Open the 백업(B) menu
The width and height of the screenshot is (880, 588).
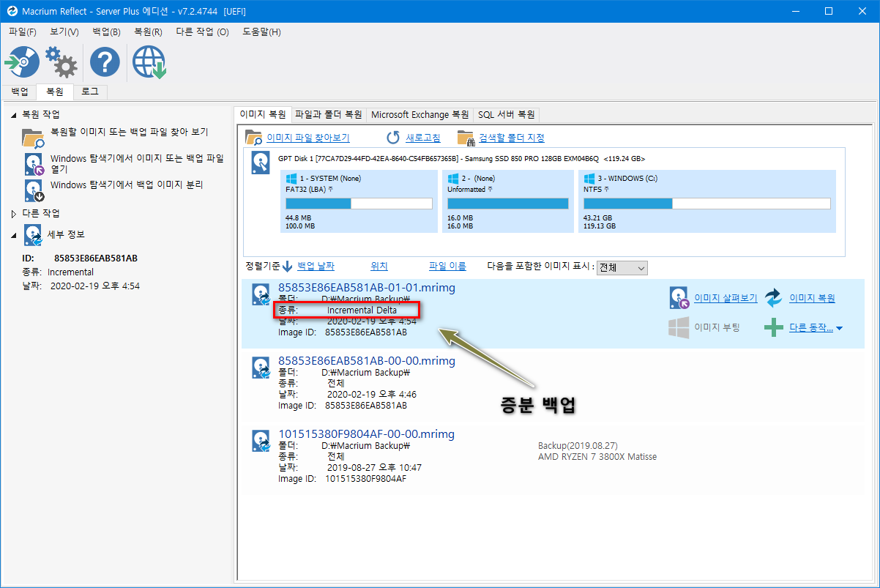[x=107, y=32]
